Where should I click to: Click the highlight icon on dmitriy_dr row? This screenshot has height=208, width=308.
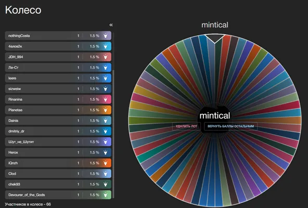(x=106, y=131)
